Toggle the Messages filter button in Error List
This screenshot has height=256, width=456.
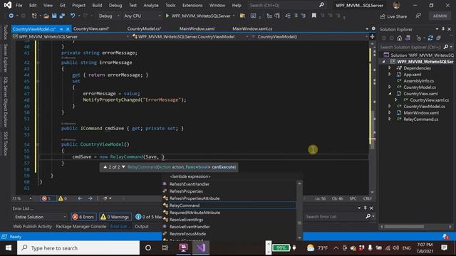148,217
